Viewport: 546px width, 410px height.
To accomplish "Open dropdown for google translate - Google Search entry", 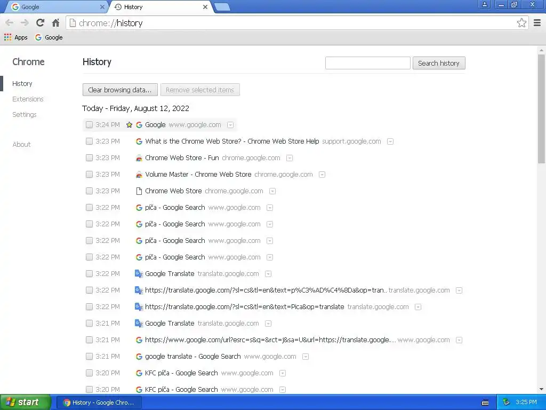I will [x=306, y=357].
